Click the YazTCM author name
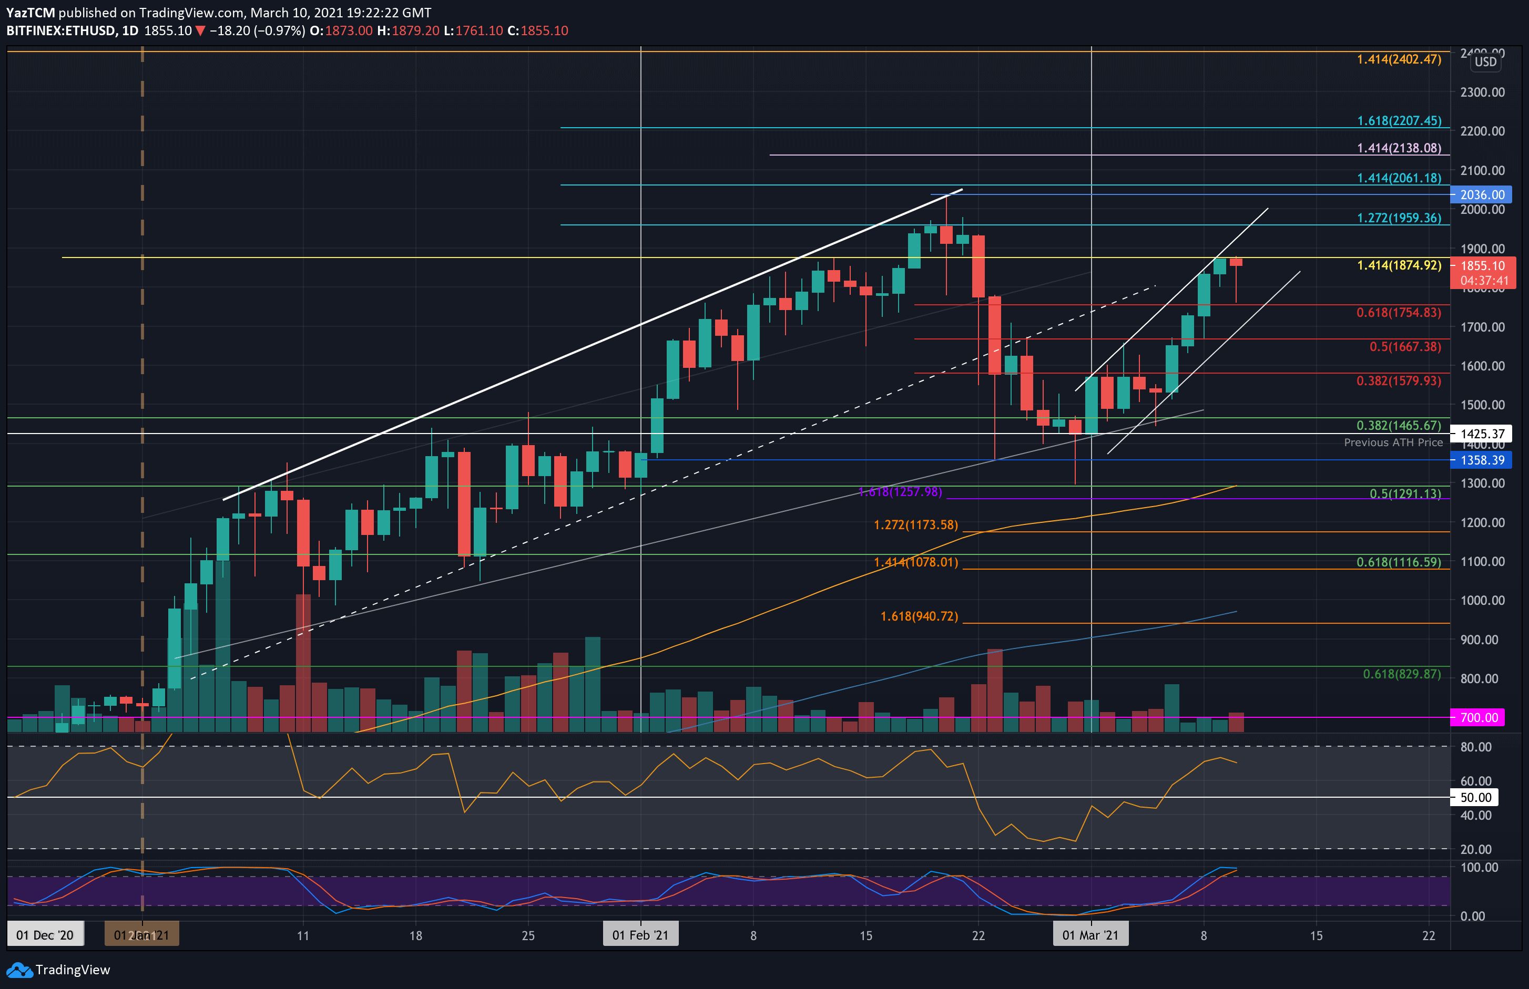The image size is (1529, 989). (x=30, y=13)
